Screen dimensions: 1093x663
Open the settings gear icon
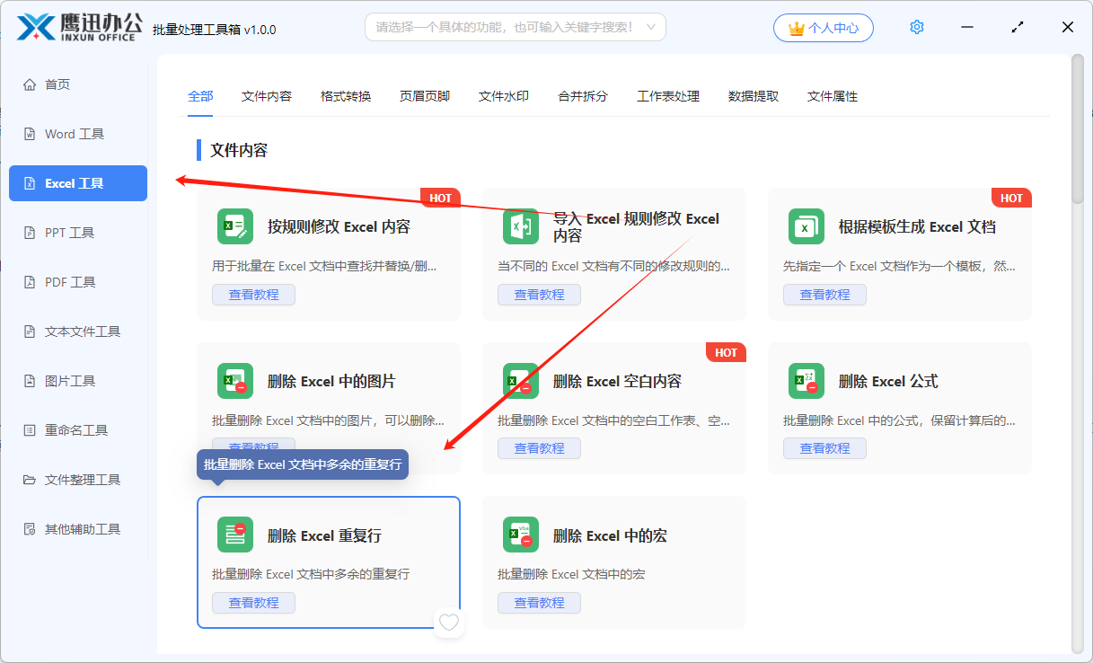916,27
